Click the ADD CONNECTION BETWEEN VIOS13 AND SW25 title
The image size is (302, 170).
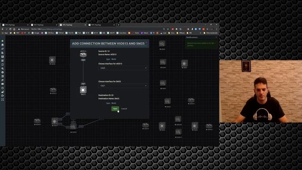click(108, 43)
